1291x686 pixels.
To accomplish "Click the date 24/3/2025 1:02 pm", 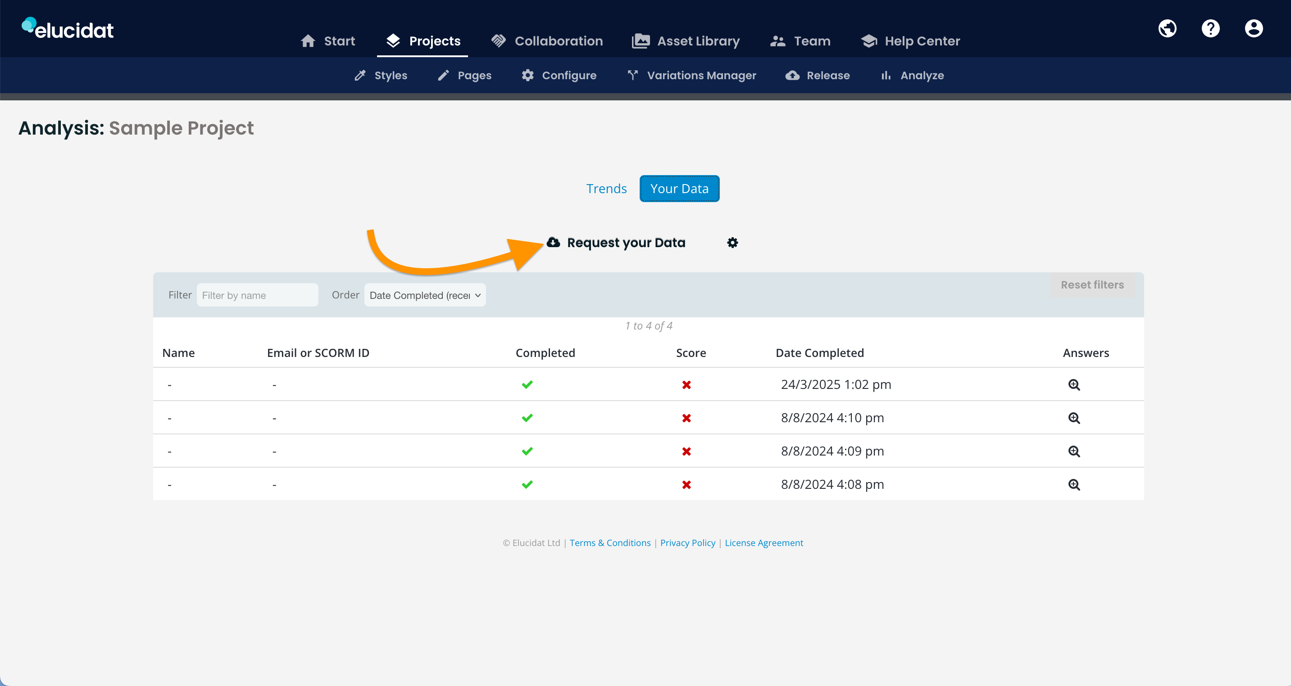I will 836,384.
